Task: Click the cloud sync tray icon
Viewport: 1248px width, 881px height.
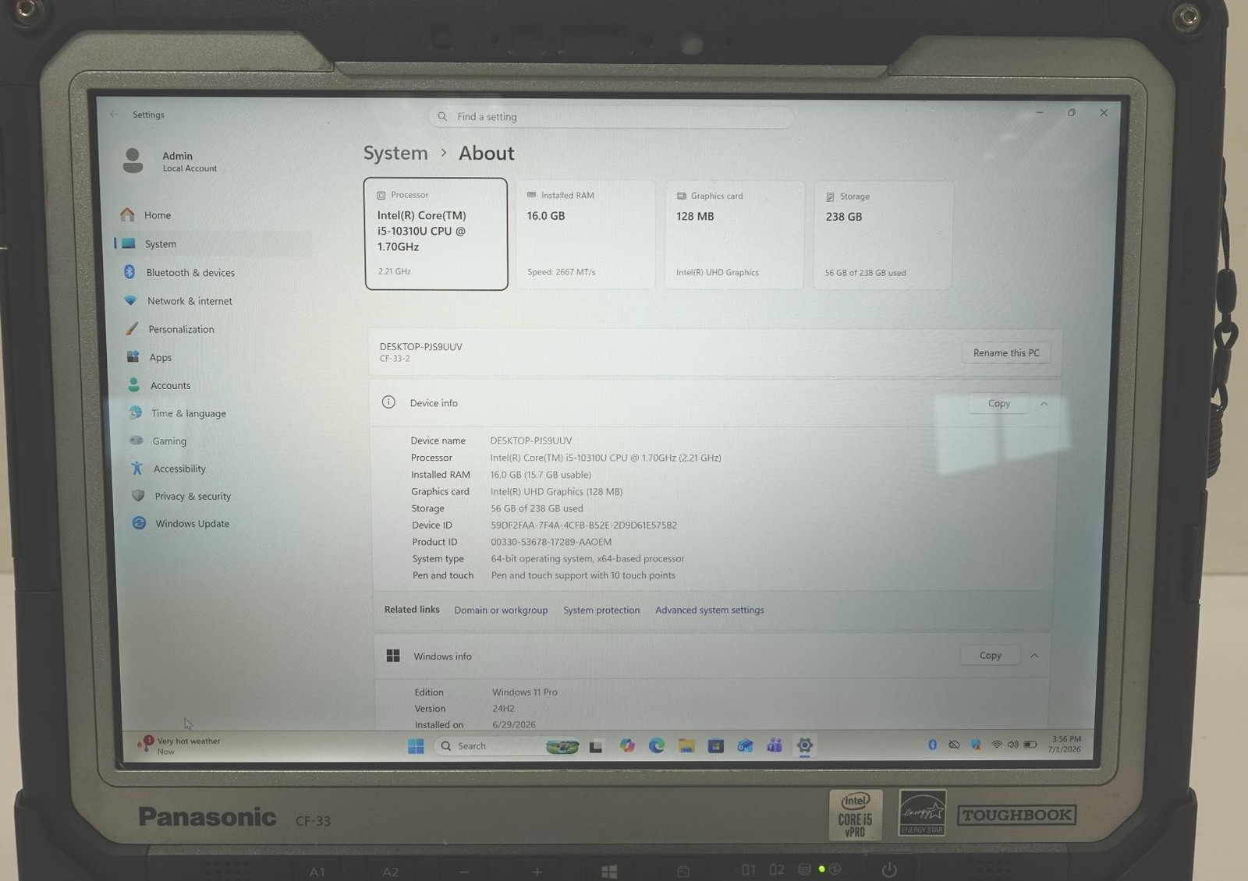Action: tap(954, 745)
